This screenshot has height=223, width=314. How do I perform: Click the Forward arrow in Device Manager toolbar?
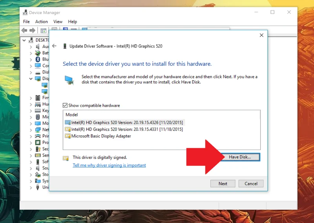coord(32,31)
